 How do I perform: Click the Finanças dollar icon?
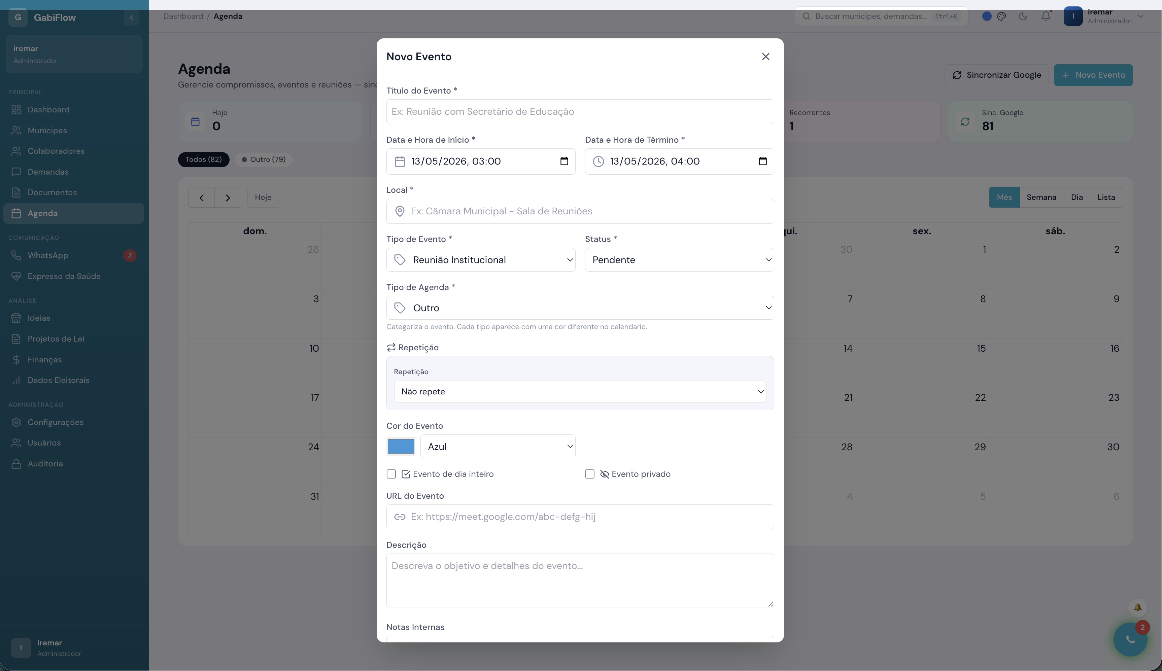16,359
